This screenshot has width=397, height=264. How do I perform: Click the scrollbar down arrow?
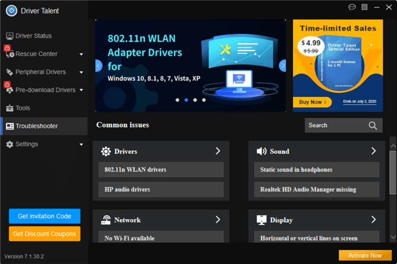coord(393,237)
